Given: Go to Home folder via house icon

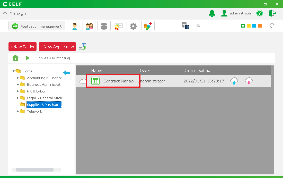Looking at the screenshot, I should (15, 58).
